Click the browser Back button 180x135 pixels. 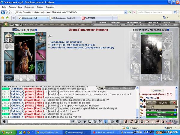pyautogui.click(x=3, y=12)
